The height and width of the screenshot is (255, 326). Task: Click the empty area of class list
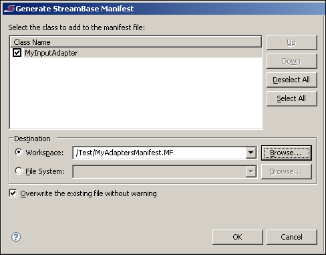coord(136,93)
